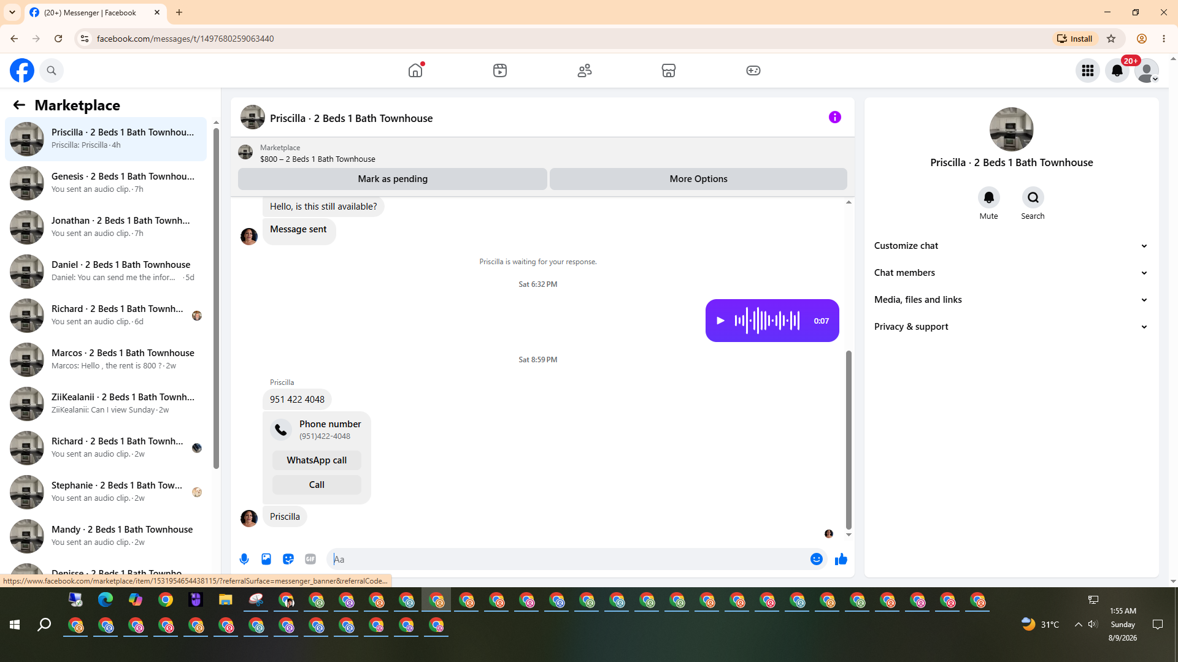Open the emoji picker in message box
1178x662 pixels.
click(x=817, y=559)
